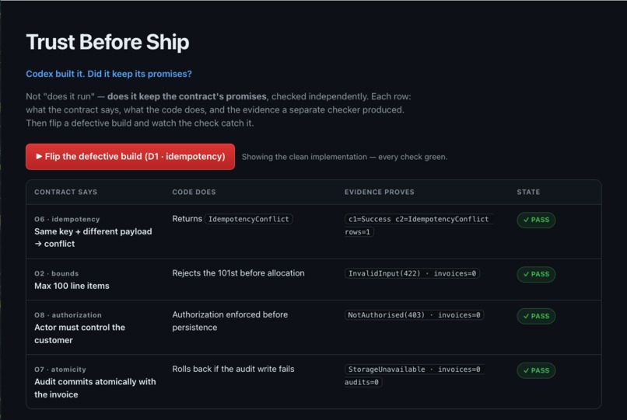Click "Actor must control the customer" text
The width and height of the screenshot is (627, 420).
pos(79,334)
